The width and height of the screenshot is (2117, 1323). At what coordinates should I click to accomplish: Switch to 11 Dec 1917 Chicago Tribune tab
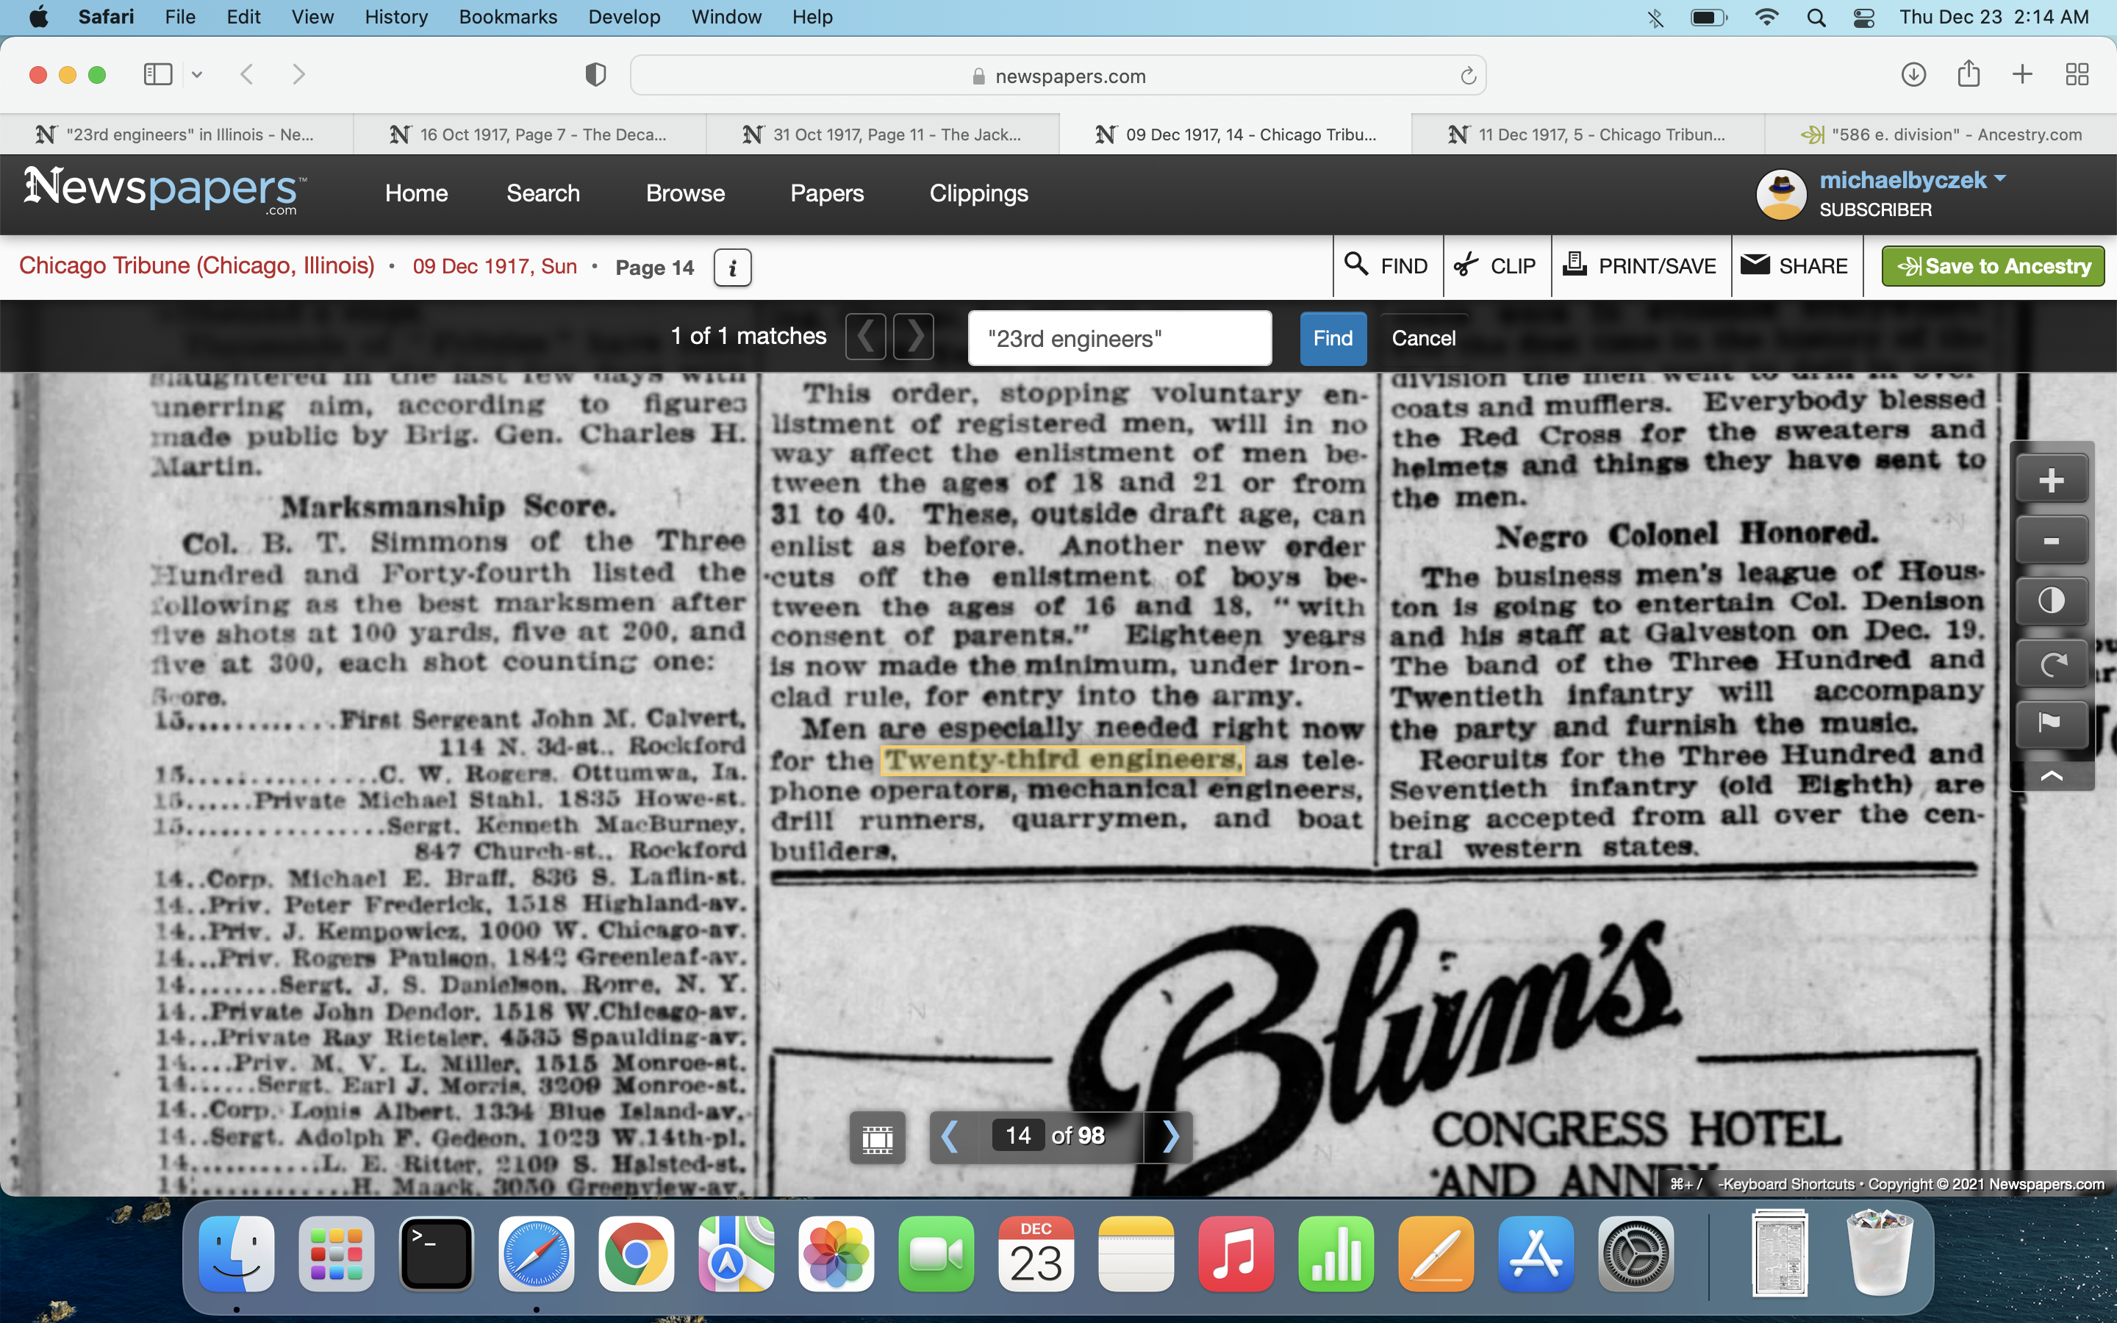pyautogui.click(x=1587, y=135)
